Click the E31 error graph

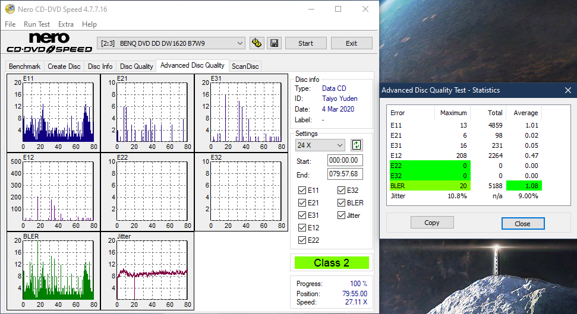(241, 113)
